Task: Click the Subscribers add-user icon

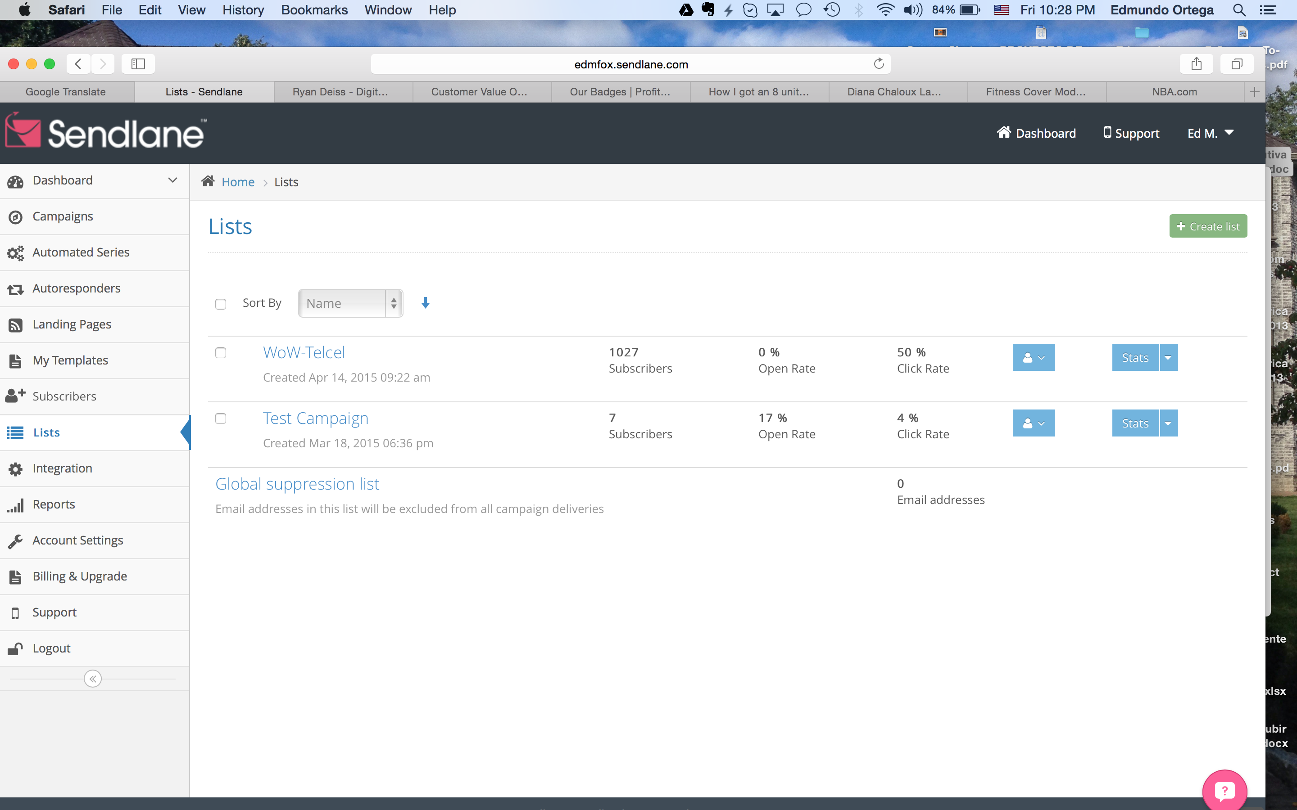Action: click(16, 396)
